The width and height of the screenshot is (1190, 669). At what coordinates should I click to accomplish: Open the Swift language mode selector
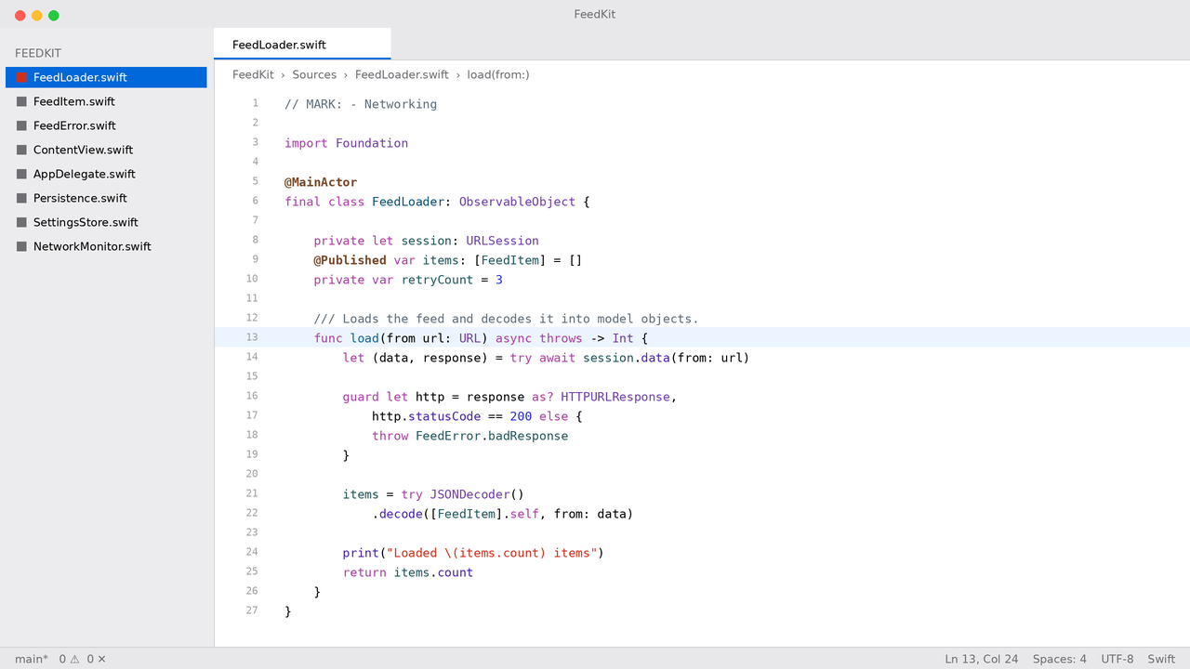click(1161, 659)
